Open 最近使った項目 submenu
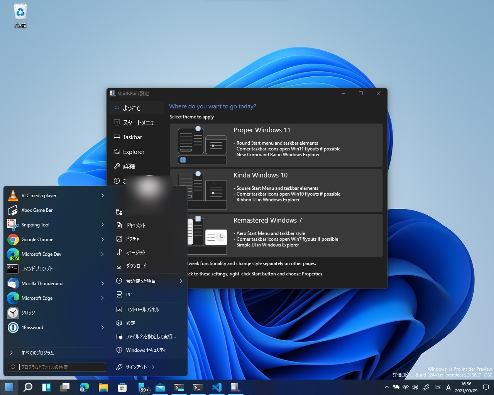This screenshot has width=494, height=395. click(x=149, y=281)
